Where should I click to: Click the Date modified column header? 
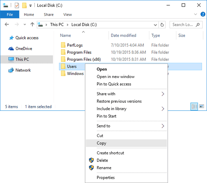point(123,36)
